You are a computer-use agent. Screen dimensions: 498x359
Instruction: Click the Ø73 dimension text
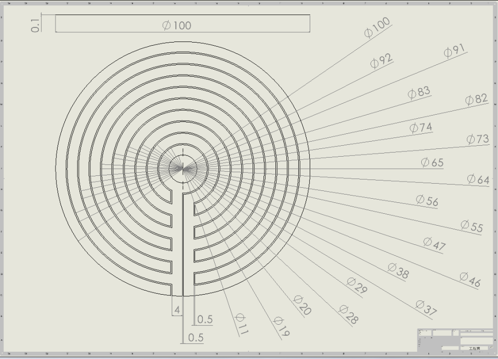[477, 139]
